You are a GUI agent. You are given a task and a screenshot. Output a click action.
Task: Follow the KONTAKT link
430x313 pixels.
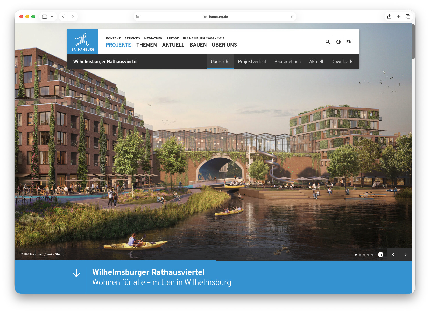coord(113,38)
